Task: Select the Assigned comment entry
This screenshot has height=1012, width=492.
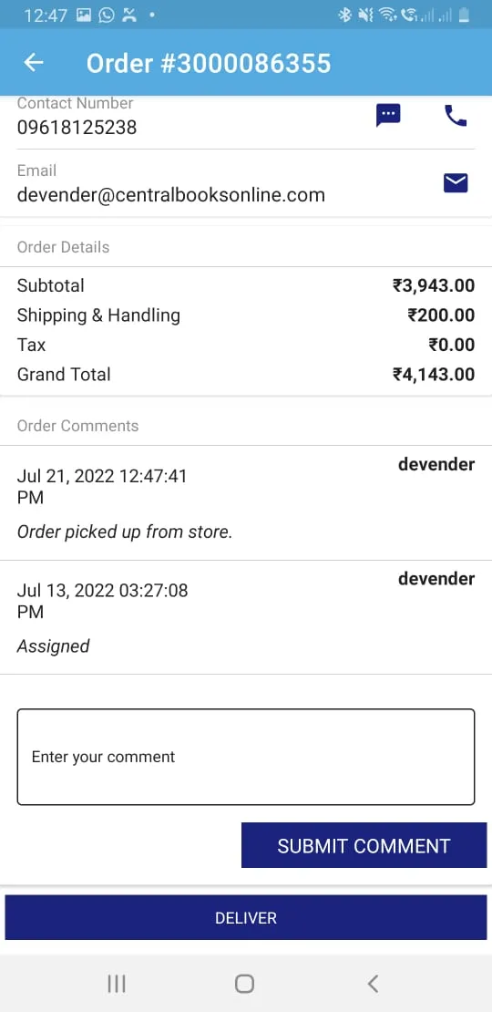Action: (x=53, y=646)
